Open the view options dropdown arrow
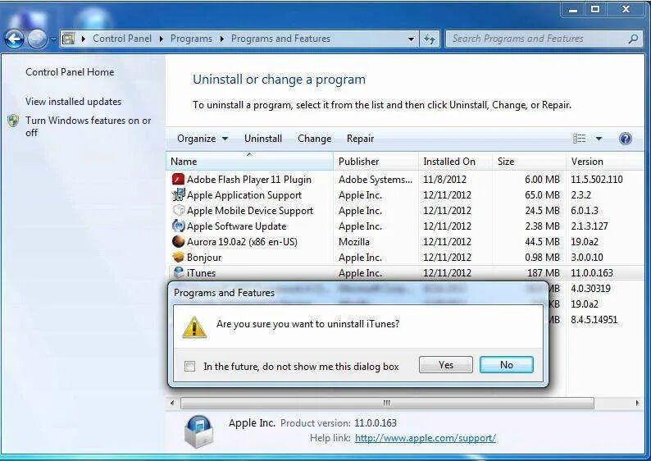This screenshot has height=461, width=651. pyautogui.click(x=599, y=139)
